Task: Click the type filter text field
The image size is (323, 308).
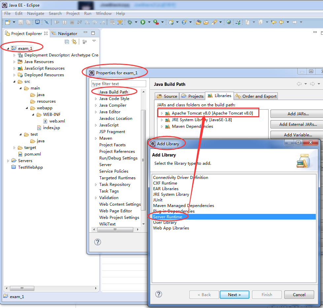Action: pyautogui.click(x=119, y=84)
